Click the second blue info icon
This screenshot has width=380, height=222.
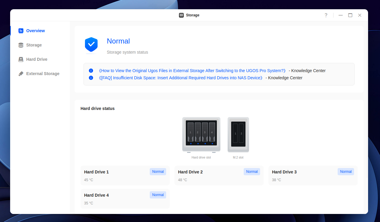(91, 78)
